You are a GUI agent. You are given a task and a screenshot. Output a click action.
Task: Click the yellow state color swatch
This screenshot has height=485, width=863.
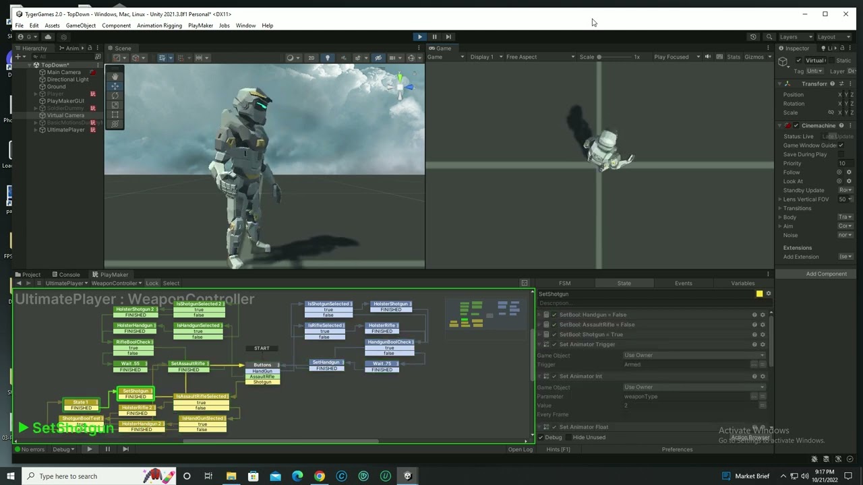click(759, 294)
